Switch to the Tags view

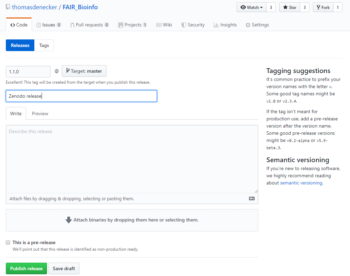pyautogui.click(x=44, y=45)
